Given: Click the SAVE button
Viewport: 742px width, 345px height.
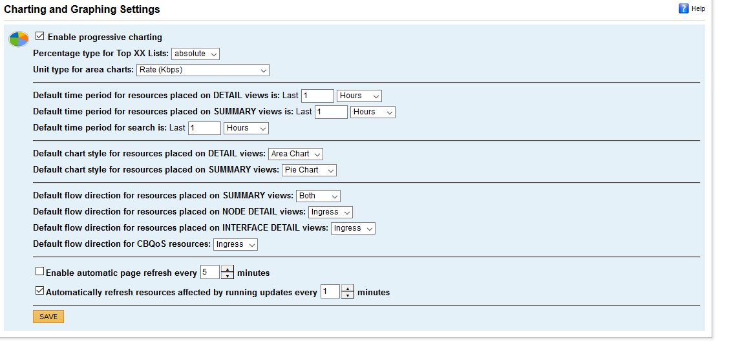Looking at the screenshot, I should coord(48,317).
